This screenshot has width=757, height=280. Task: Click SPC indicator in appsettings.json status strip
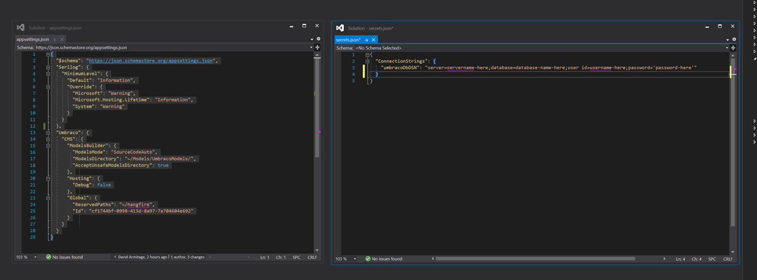[297, 257]
